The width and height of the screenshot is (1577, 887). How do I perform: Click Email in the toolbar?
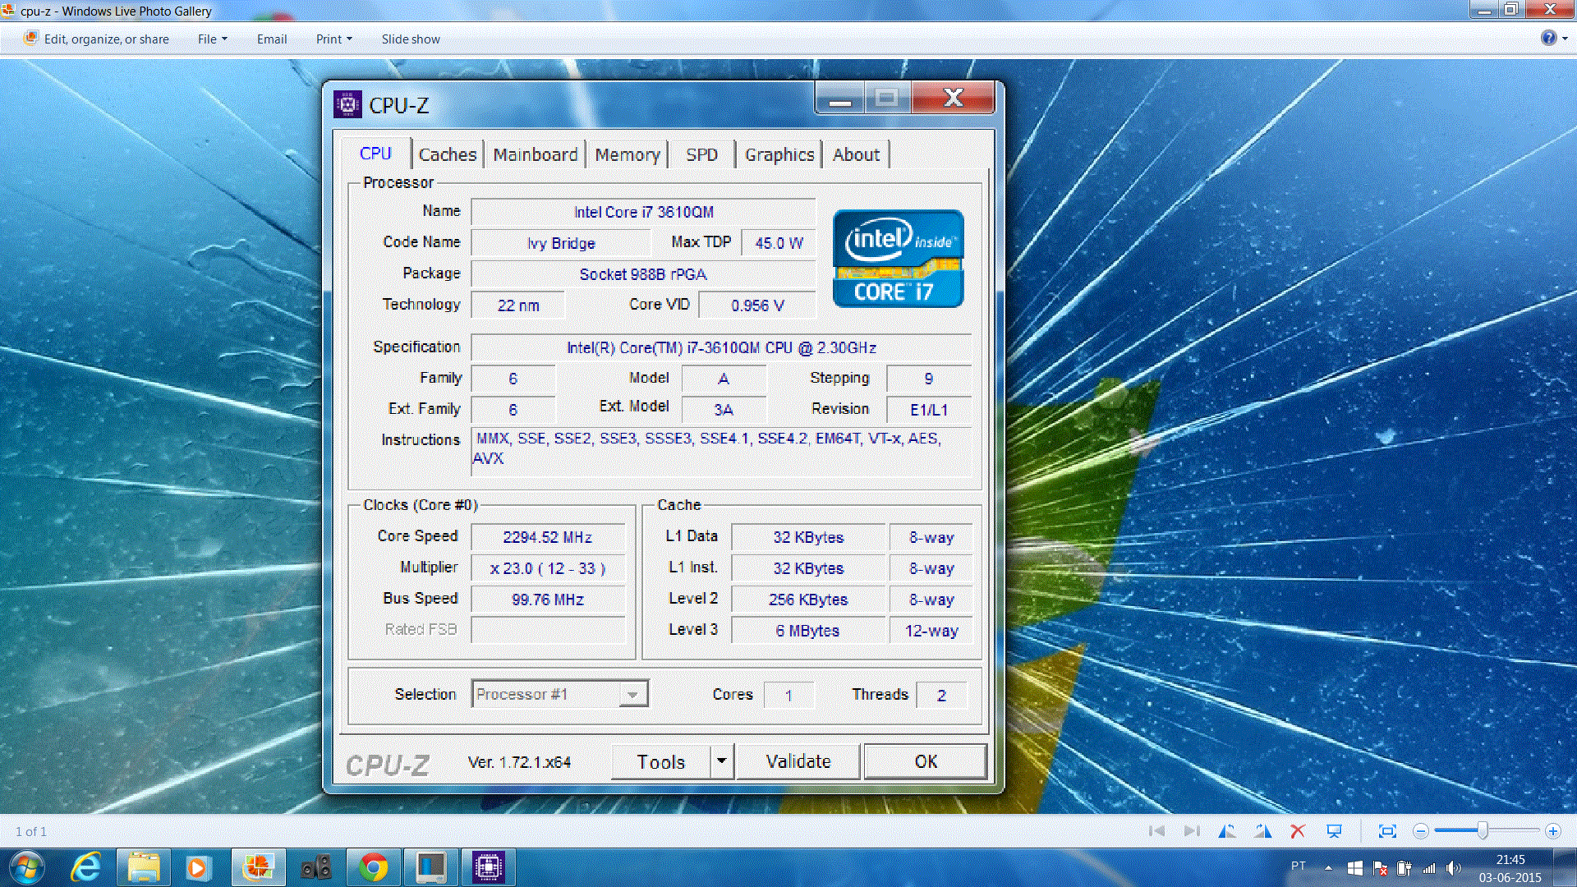[x=271, y=39]
